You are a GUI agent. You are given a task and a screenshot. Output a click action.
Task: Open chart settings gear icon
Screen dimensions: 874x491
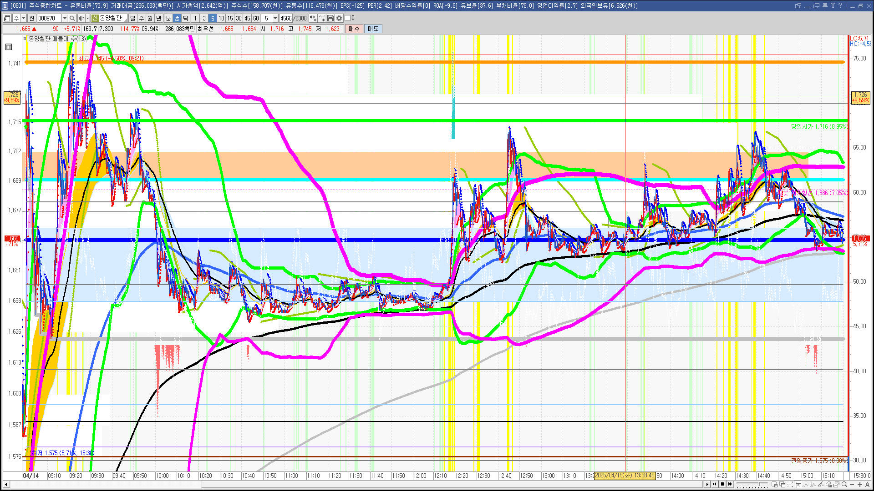click(339, 18)
